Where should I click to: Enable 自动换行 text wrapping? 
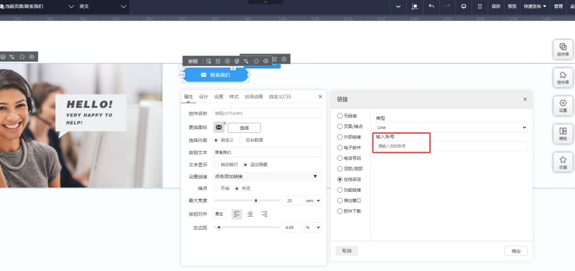[x=216, y=165]
